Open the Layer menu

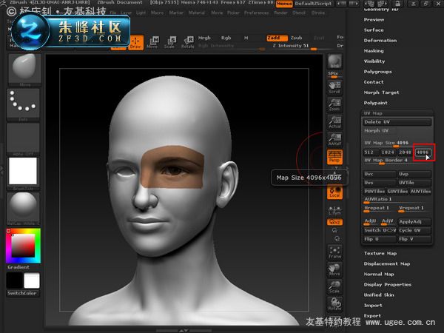click(x=127, y=13)
